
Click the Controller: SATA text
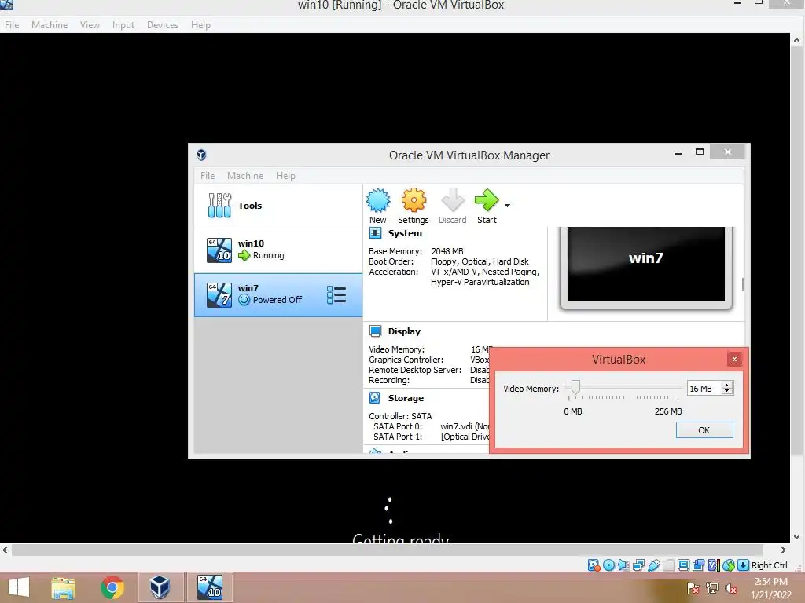(400, 416)
